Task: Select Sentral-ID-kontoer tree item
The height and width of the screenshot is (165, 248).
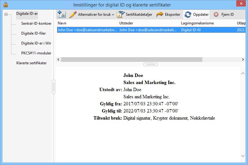Action: (36, 23)
